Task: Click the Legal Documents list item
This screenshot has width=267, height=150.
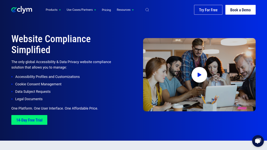Action: (29, 99)
